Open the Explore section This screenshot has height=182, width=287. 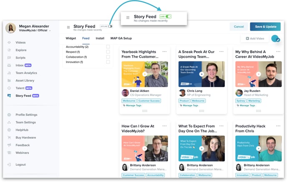tap(21, 50)
